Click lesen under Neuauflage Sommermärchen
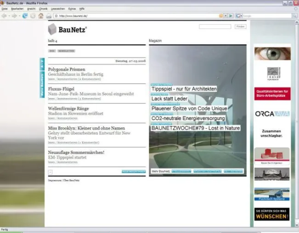The height and width of the screenshot is (233, 299). (x=51, y=162)
